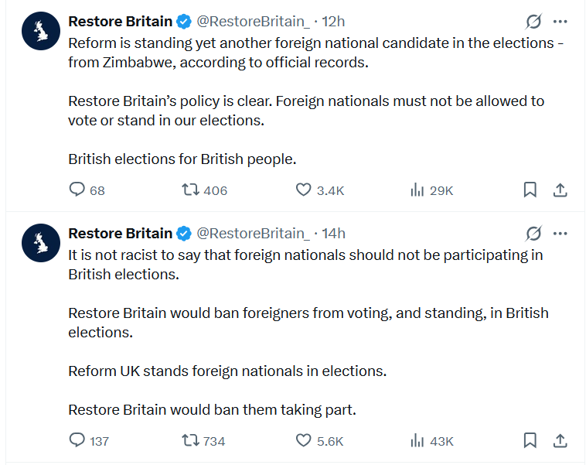View analytics for the 29K views tweet
586x465 pixels.
click(x=417, y=190)
